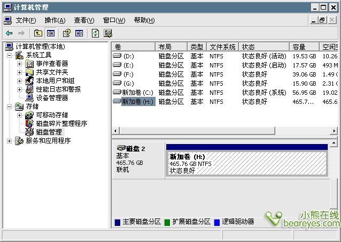Click the E: volume drive icon
This screenshot has width=341, height=242.
pyautogui.click(x=117, y=65)
